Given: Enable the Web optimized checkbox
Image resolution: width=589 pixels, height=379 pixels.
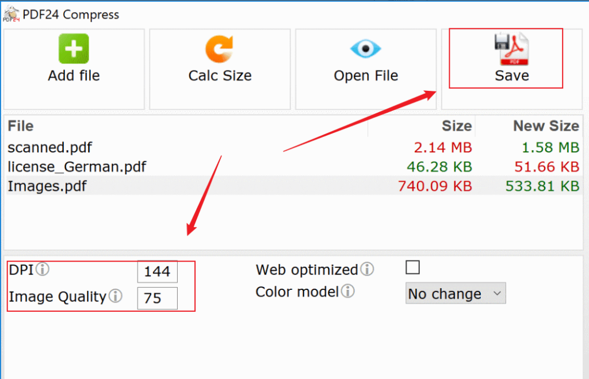Looking at the screenshot, I should pyautogui.click(x=412, y=267).
